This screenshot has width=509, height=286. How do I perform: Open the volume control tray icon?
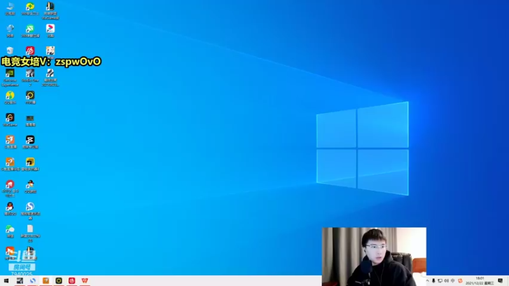[x=447, y=281]
